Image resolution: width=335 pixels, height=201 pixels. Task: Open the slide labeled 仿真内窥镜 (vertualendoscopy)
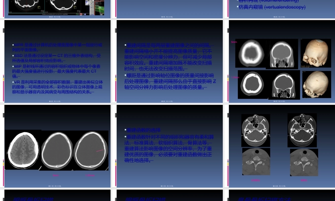272,7
